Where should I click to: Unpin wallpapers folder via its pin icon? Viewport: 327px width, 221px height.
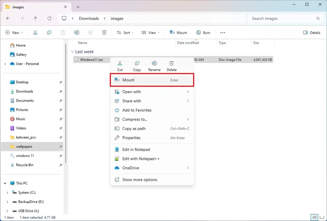coord(61,147)
